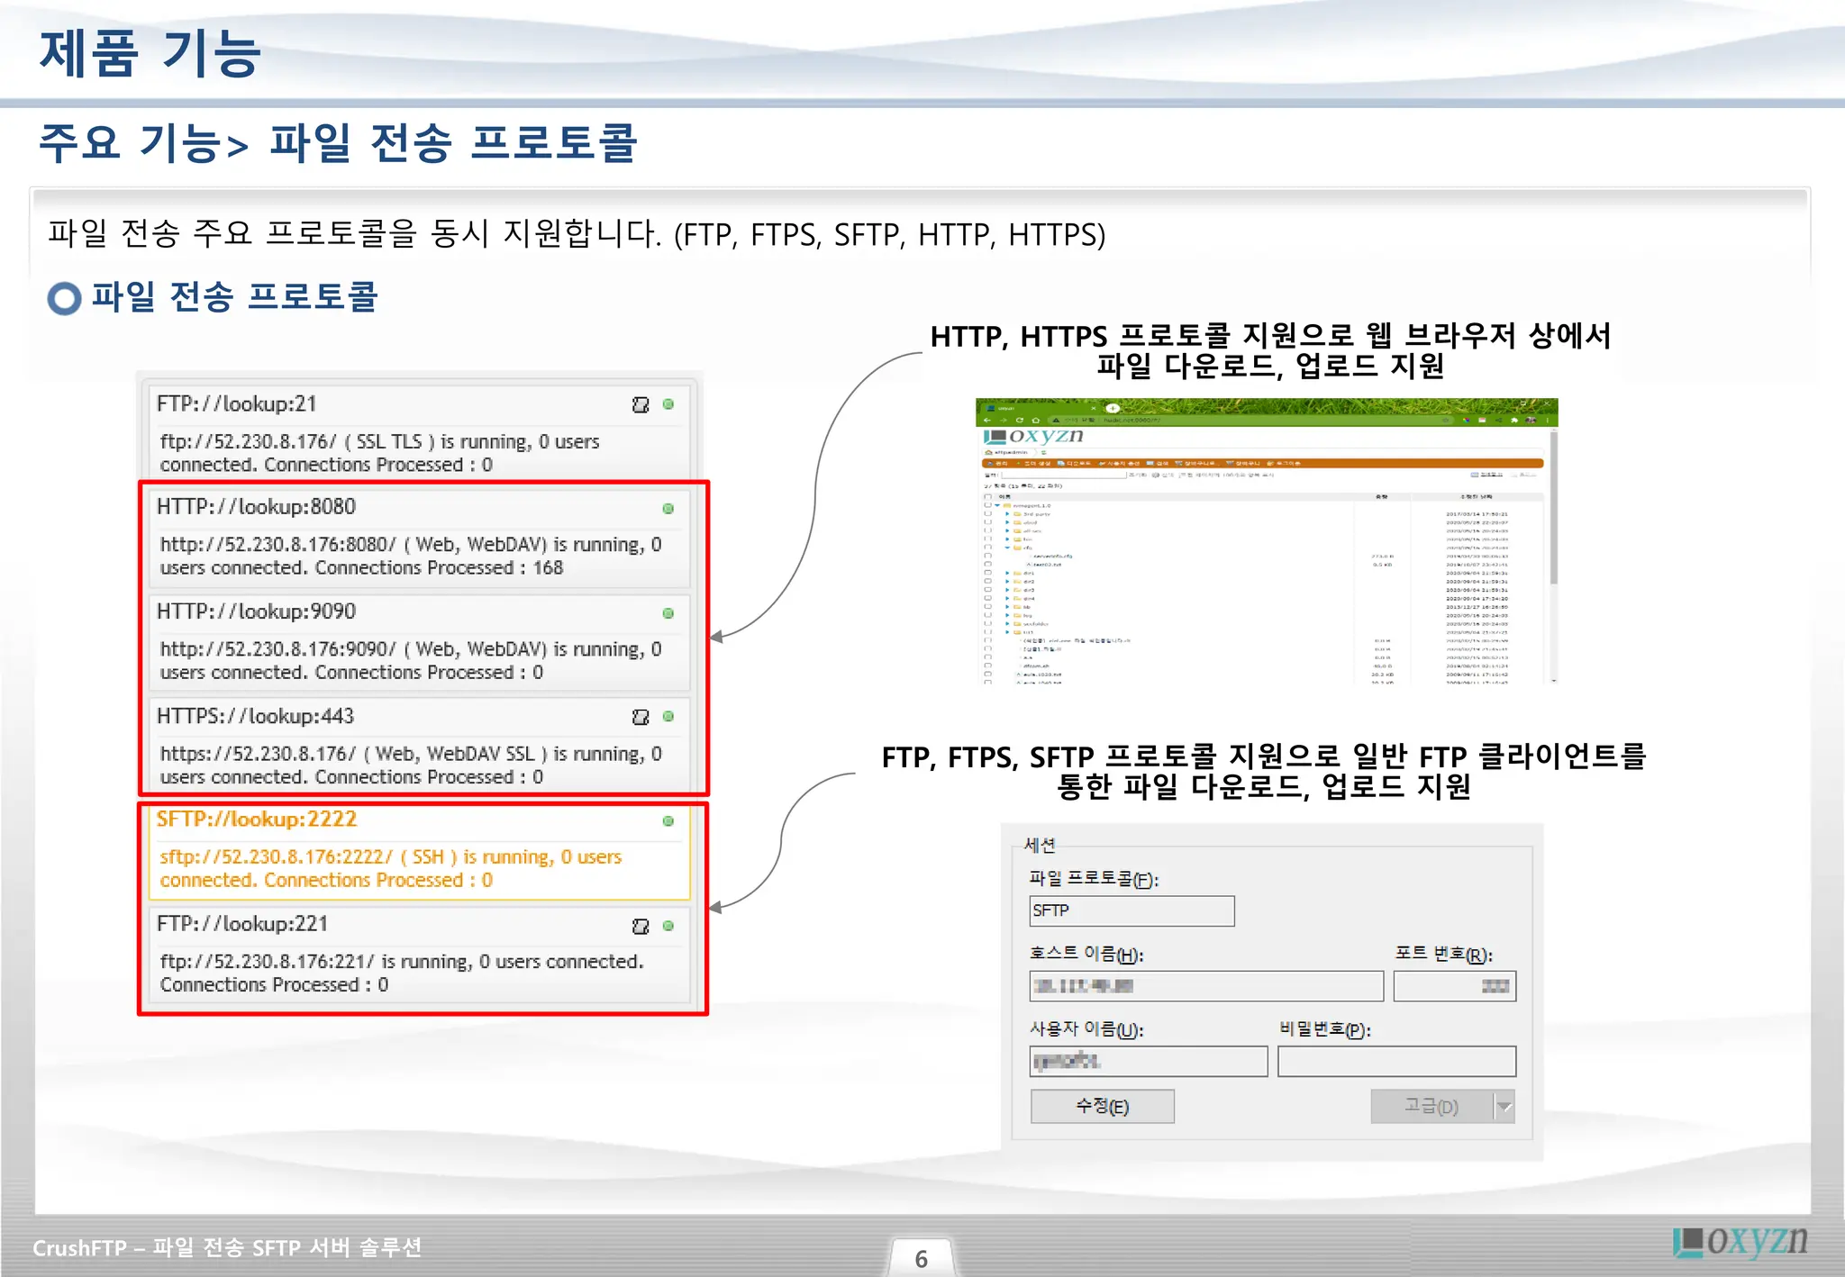Screen dimensions: 1845x1277
Task: Click the browser reload icon in the web screenshot
Action: coord(1020,421)
